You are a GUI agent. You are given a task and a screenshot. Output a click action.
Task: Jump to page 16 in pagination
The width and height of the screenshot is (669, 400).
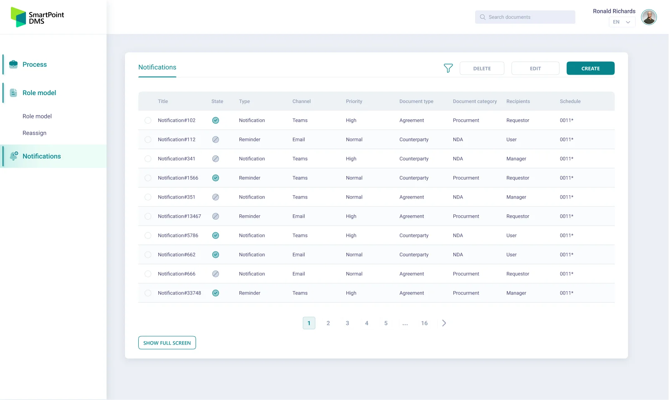tap(424, 323)
